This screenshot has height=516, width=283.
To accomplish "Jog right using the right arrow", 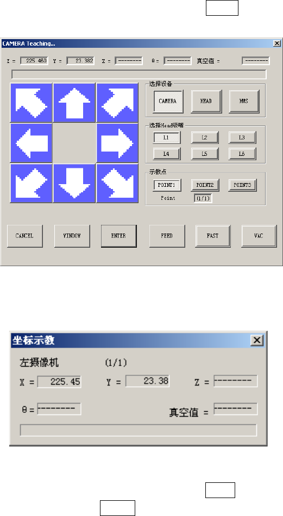I will point(117,143).
